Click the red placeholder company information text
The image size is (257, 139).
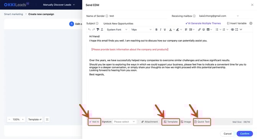click(130, 49)
